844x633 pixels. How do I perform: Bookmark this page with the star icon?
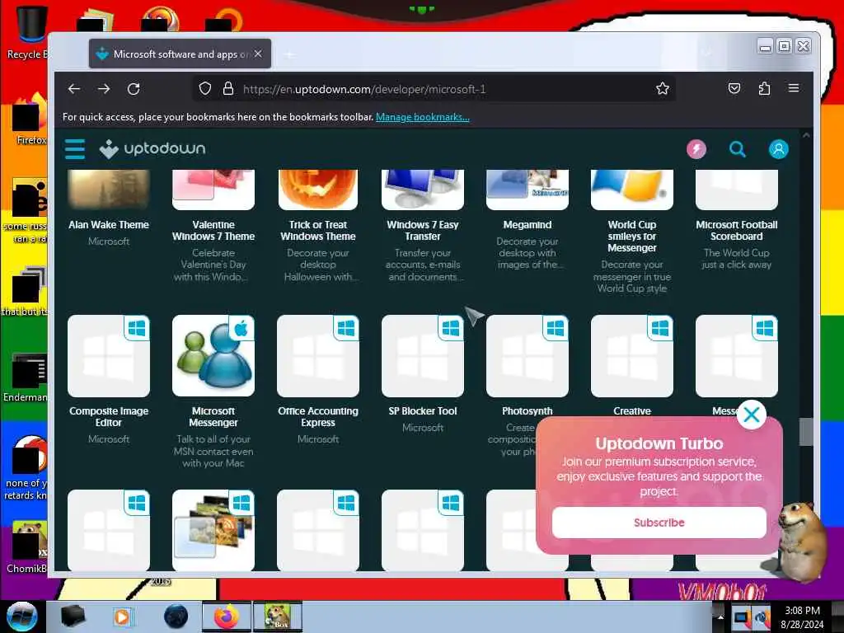[x=663, y=88]
